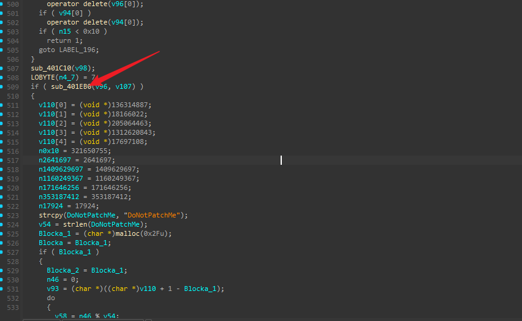
Task: Select the value 17697108
Action: (x=128, y=142)
